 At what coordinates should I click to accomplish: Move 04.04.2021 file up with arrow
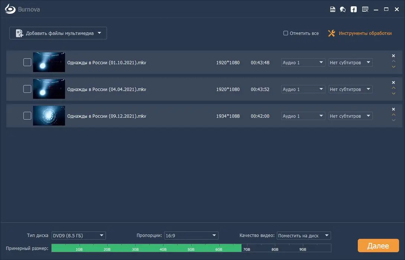393,88
